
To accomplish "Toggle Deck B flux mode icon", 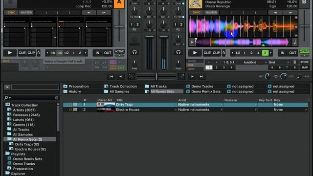I will [224, 53].
